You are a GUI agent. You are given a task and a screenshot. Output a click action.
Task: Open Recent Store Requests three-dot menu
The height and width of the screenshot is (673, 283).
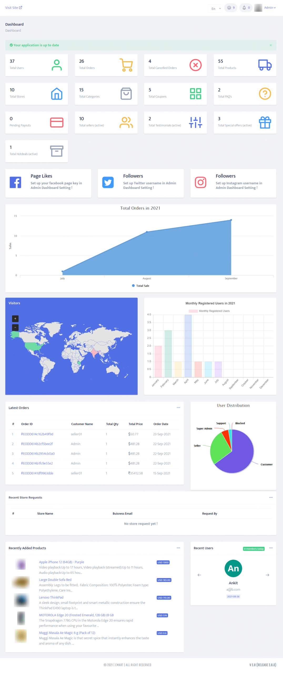click(x=271, y=497)
